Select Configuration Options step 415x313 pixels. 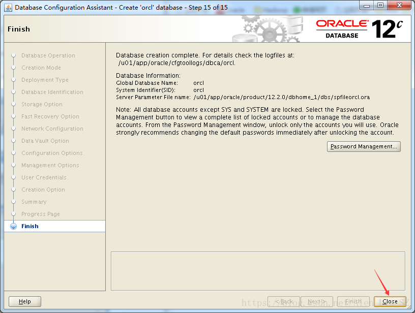pyautogui.click(x=52, y=153)
